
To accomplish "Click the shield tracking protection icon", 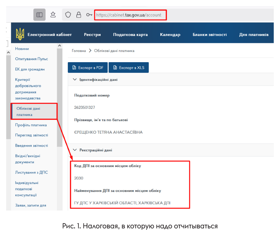I will [x=68, y=15].
